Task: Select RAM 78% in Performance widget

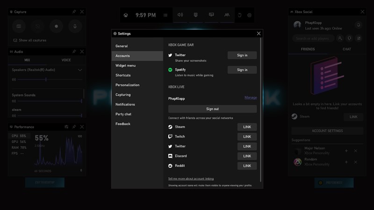Action: (19, 147)
